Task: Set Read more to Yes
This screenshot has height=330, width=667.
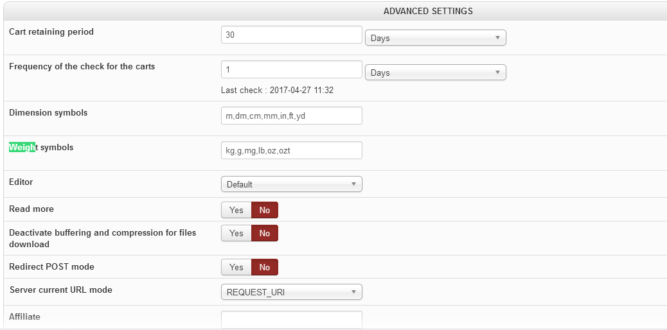Action: pos(236,210)
